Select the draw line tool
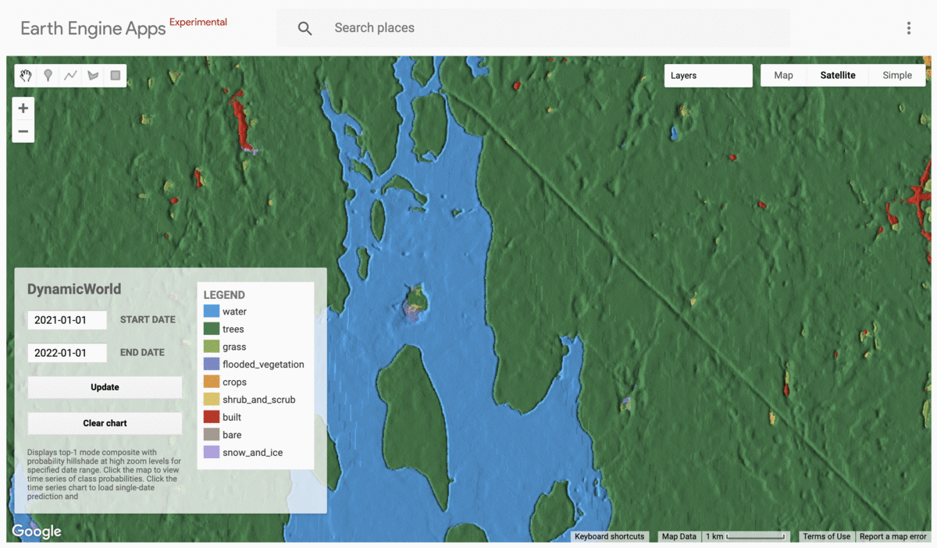Viewport: 937px width, 548px height. click(70, 76)
